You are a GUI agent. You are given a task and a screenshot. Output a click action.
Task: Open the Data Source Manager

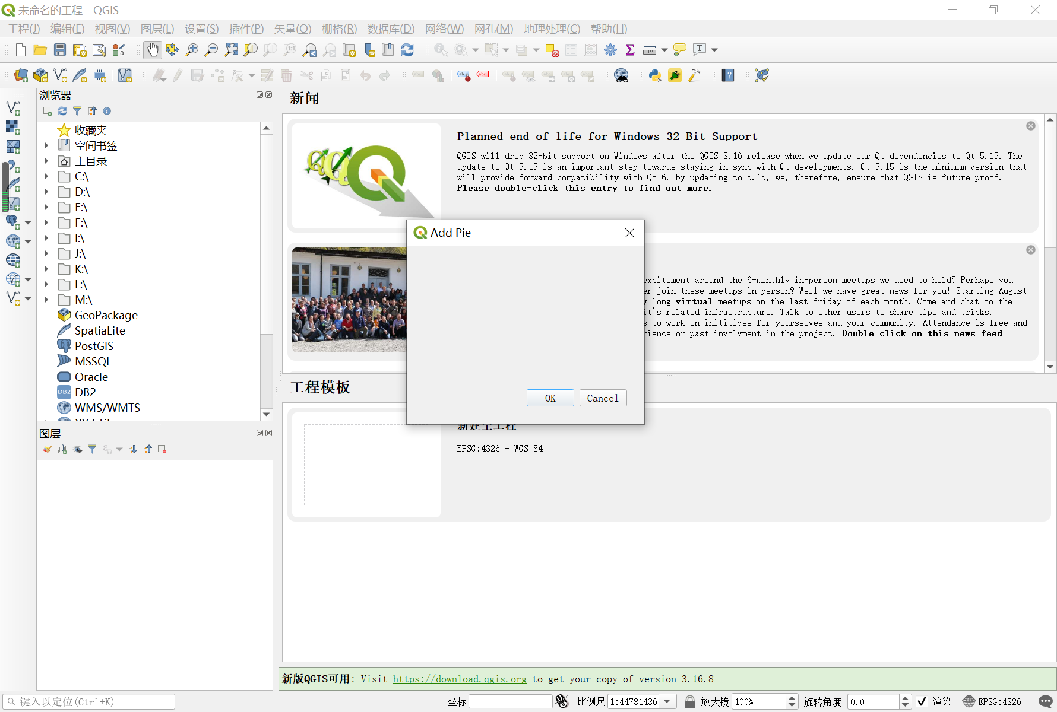(x=20, y=75)
